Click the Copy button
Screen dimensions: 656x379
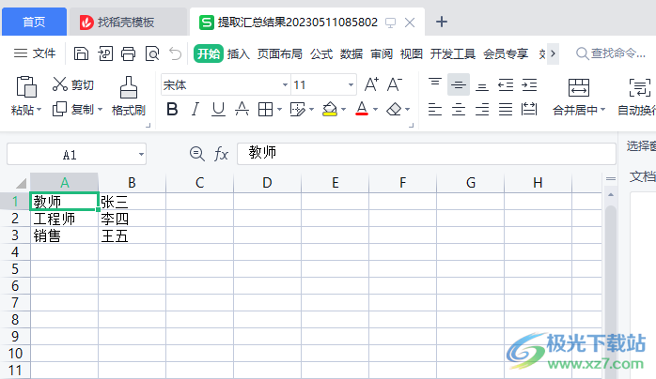coord(72,110)
